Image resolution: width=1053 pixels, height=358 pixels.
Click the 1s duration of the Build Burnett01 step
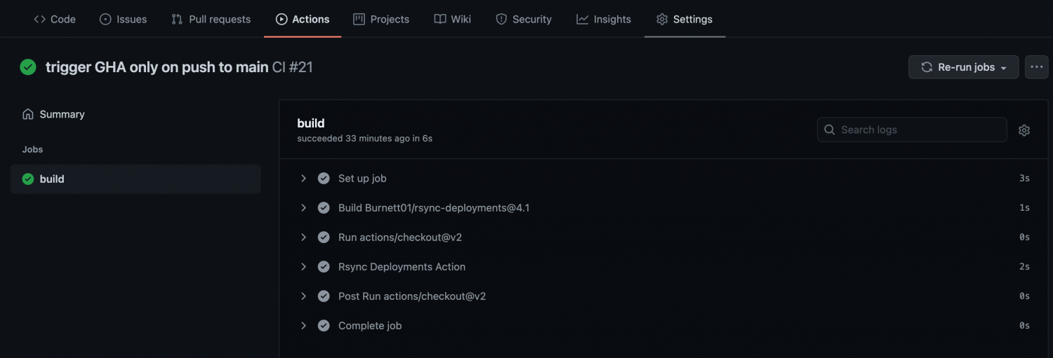coord(1024,208)
